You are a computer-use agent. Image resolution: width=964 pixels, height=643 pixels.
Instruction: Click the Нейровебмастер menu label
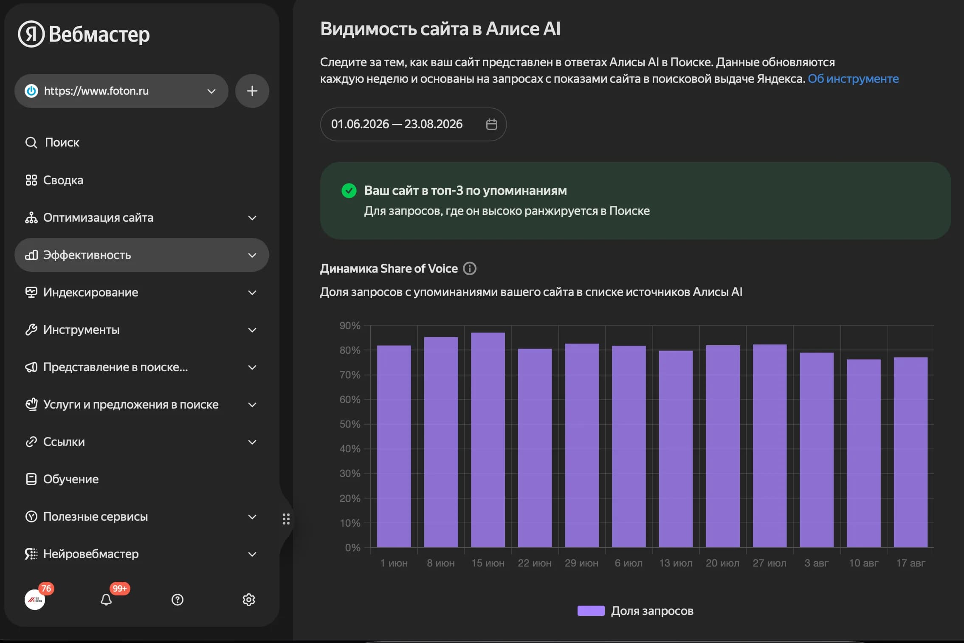[91, 554]
